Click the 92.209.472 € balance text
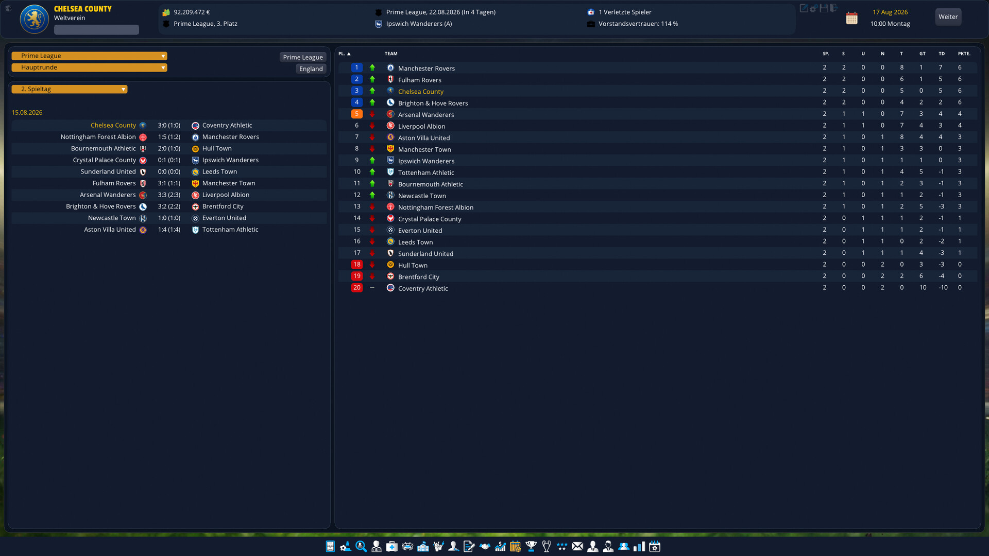This screenshot has height=556, width=989. pyautogui.click(x=192, y=12)
